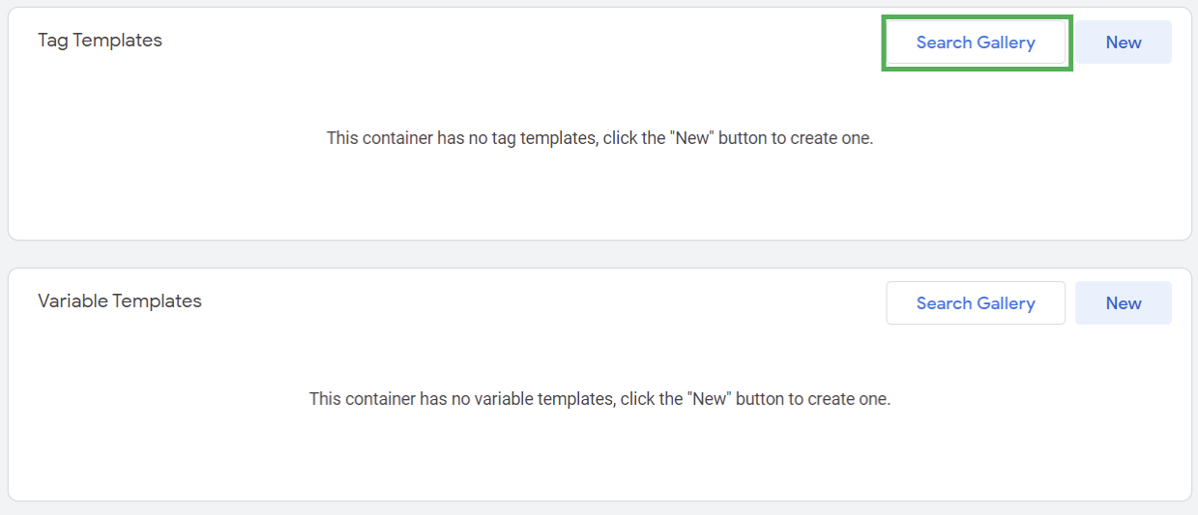Image resolution: width=1198 pixels, height=515 pixels.
Task: Click the gray gap between both cards
Action: pyautogui.click(x=599, y=254)
